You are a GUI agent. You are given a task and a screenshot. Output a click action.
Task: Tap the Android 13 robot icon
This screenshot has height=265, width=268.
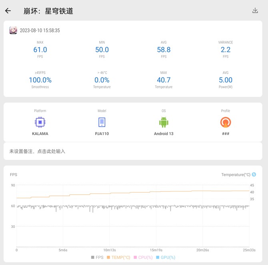pyautogui.click(x=164, y=122)
